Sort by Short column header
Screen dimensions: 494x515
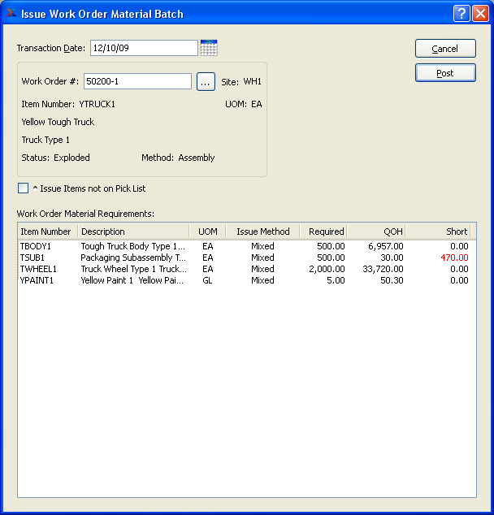point(439,232)
